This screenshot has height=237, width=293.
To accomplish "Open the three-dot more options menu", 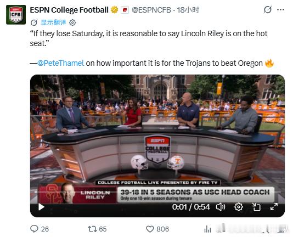I will click(x=280, y=10).
